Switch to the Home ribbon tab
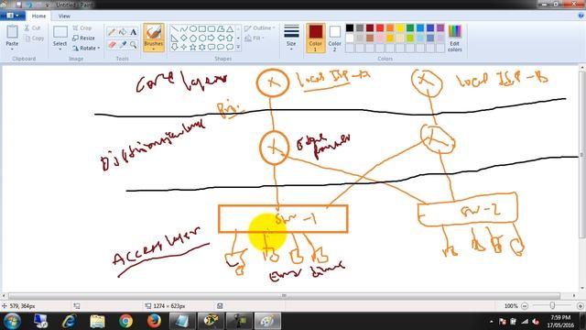586x330 pixels. coord(38,16)
